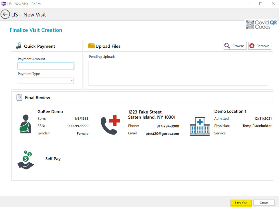Open the Covid QR Codes icon
Image resolution: width=279 pixels, height=208 pixels.
(x=261, y=25)
